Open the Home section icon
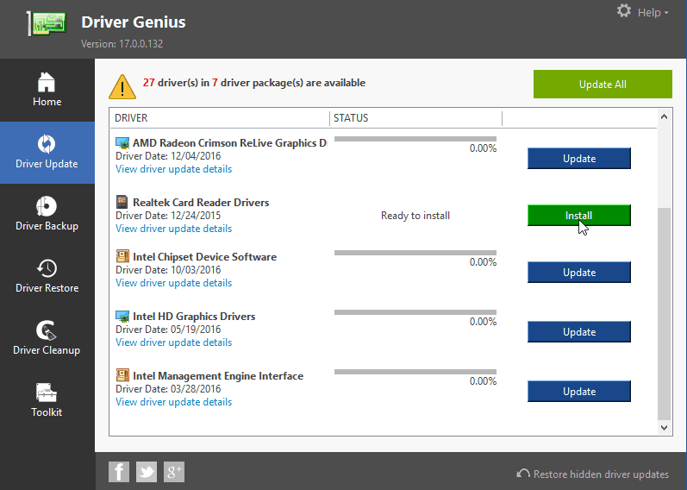687x490 pixels. 47,82
